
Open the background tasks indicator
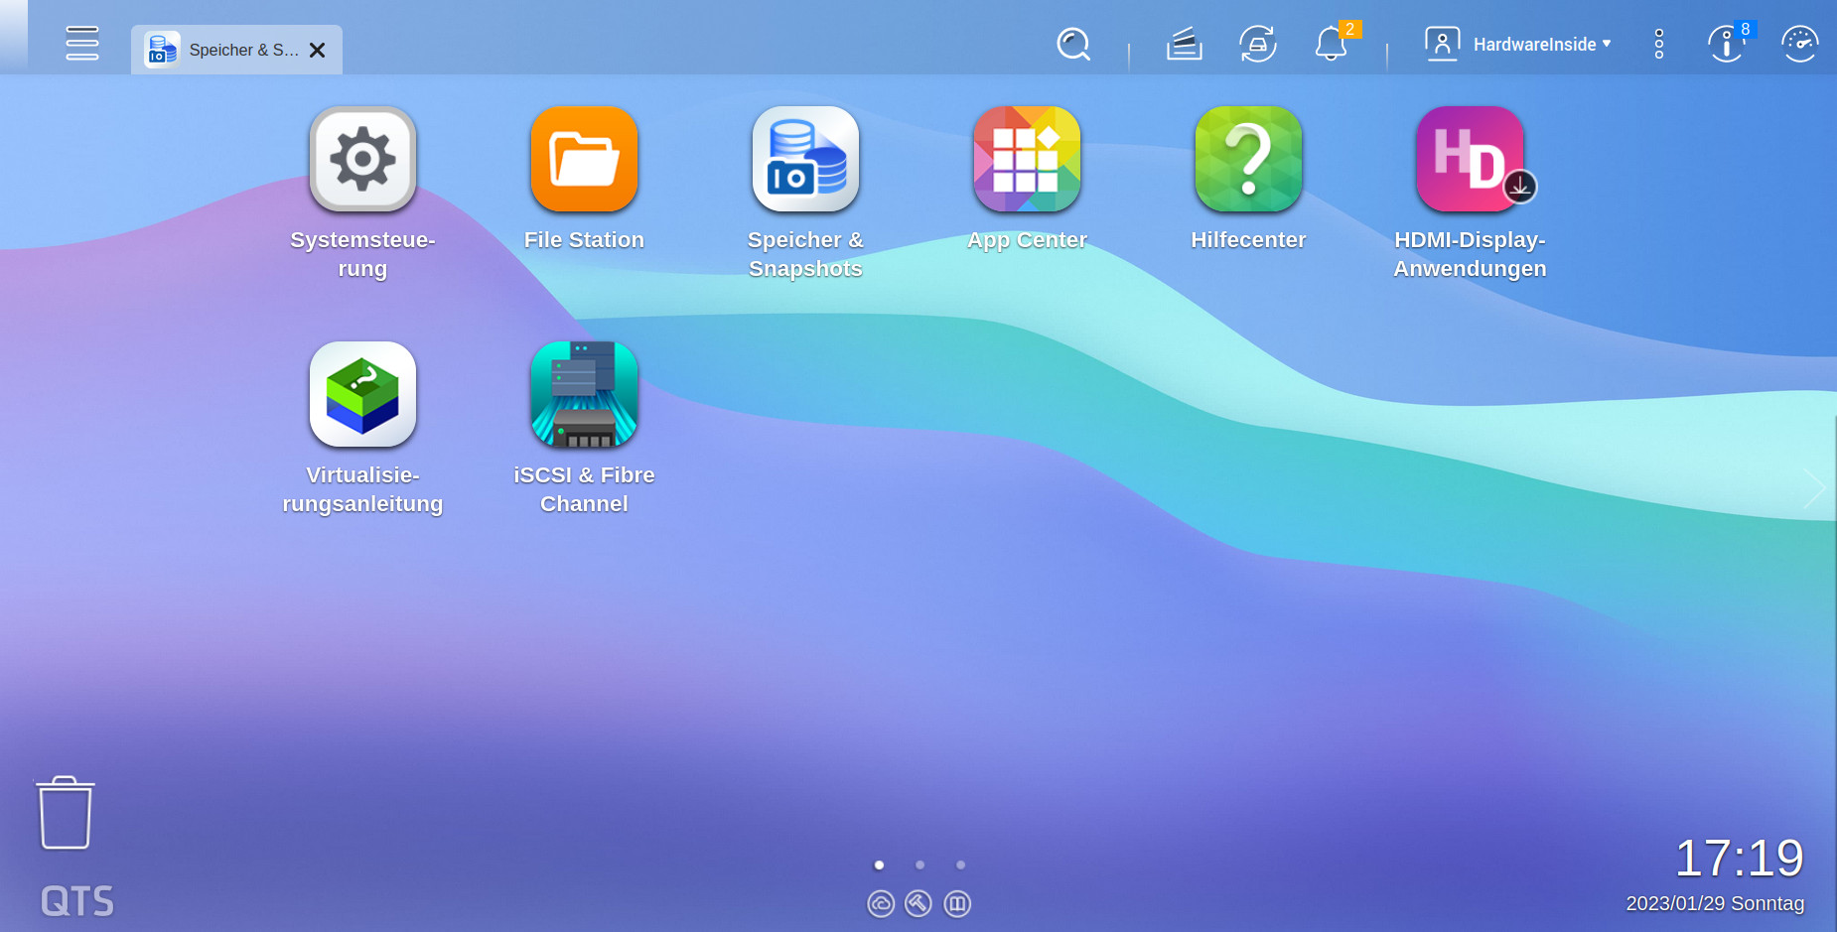(x=1185, y=44)
